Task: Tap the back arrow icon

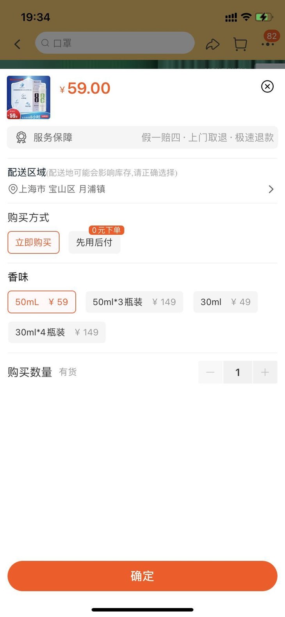Action: tap(18, 44)
